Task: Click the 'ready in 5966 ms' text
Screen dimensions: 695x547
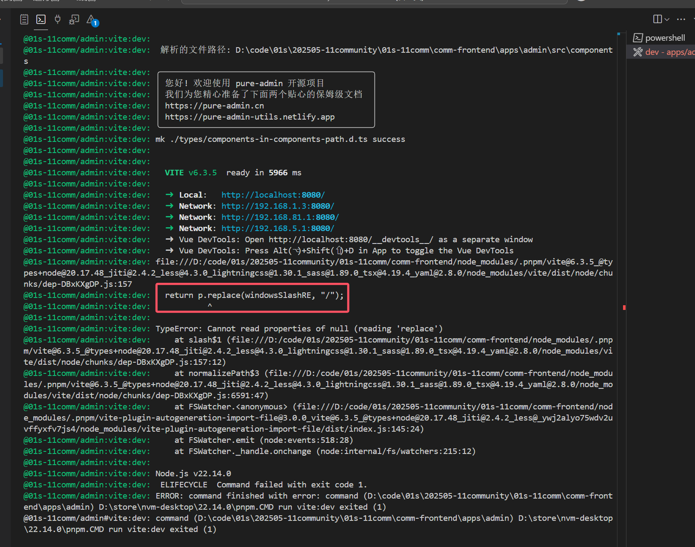Action: coord(264,173)
